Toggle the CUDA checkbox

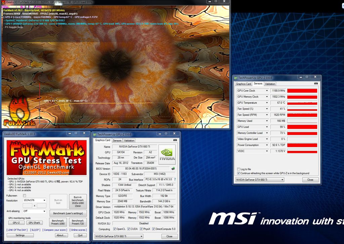tap(129, 229)
